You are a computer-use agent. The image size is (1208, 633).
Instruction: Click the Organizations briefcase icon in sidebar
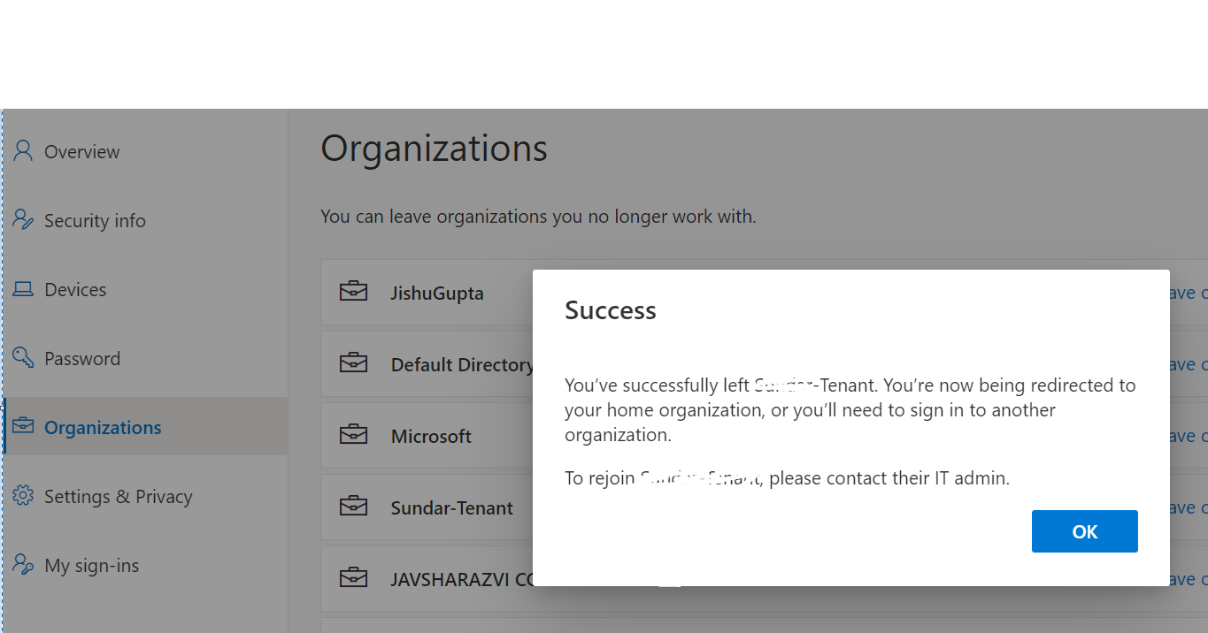pyautogui.click(x=24, y=426)
